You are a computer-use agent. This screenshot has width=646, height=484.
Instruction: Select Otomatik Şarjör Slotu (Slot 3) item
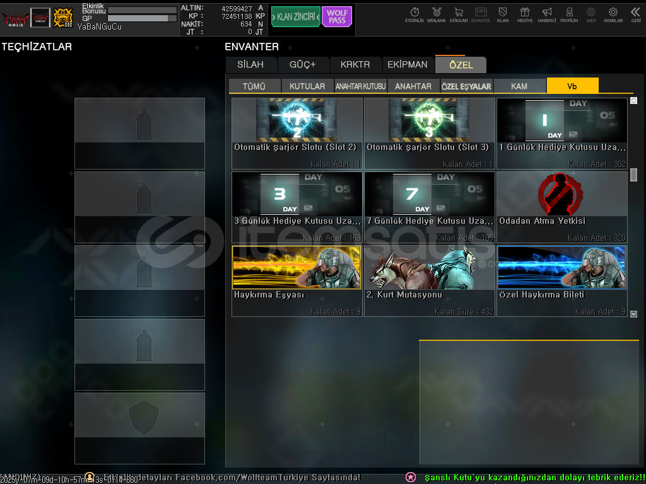430,134
